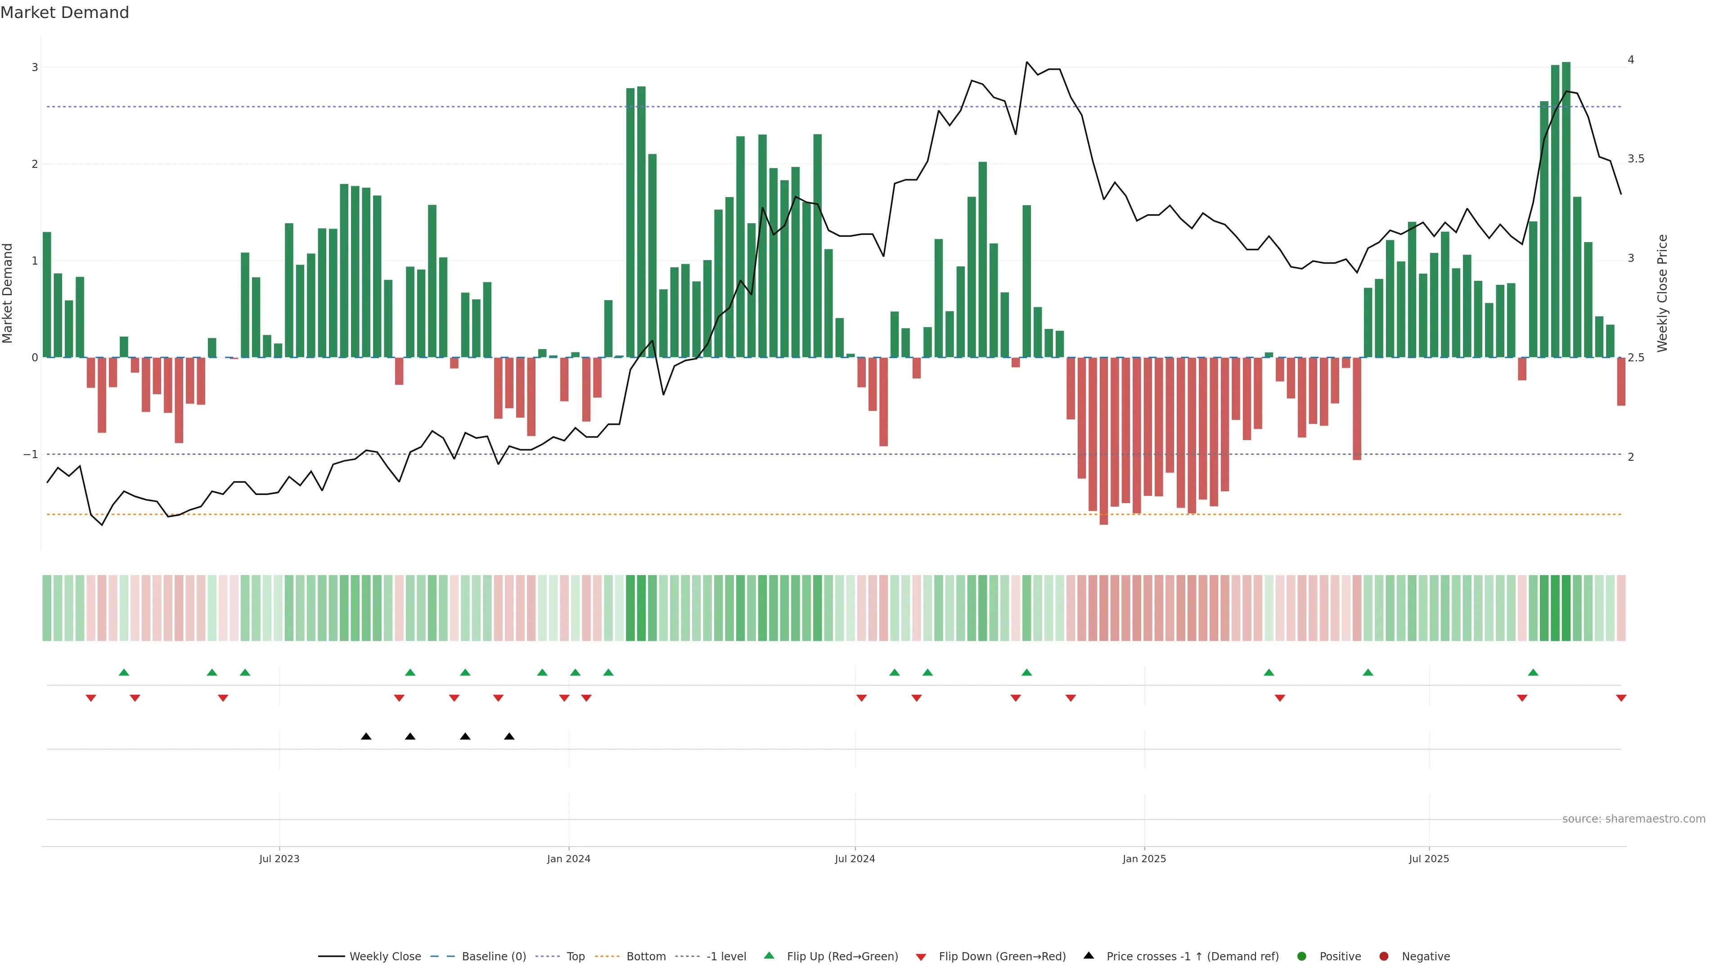Click the first black price-cross triangle marker
The width and height of the screenshot is (1728, 972).
pyautogui.click(x=366, y=737)
